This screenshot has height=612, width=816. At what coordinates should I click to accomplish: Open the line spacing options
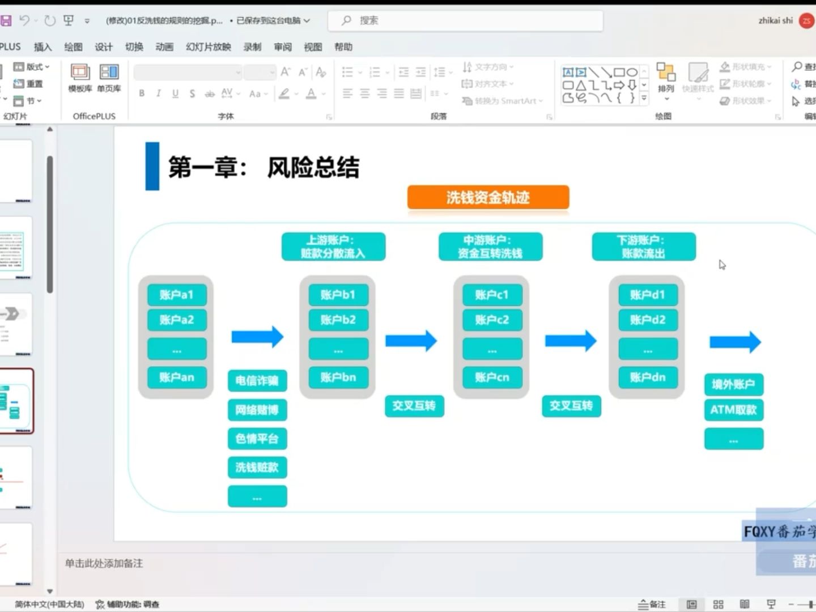pos(443,72)
